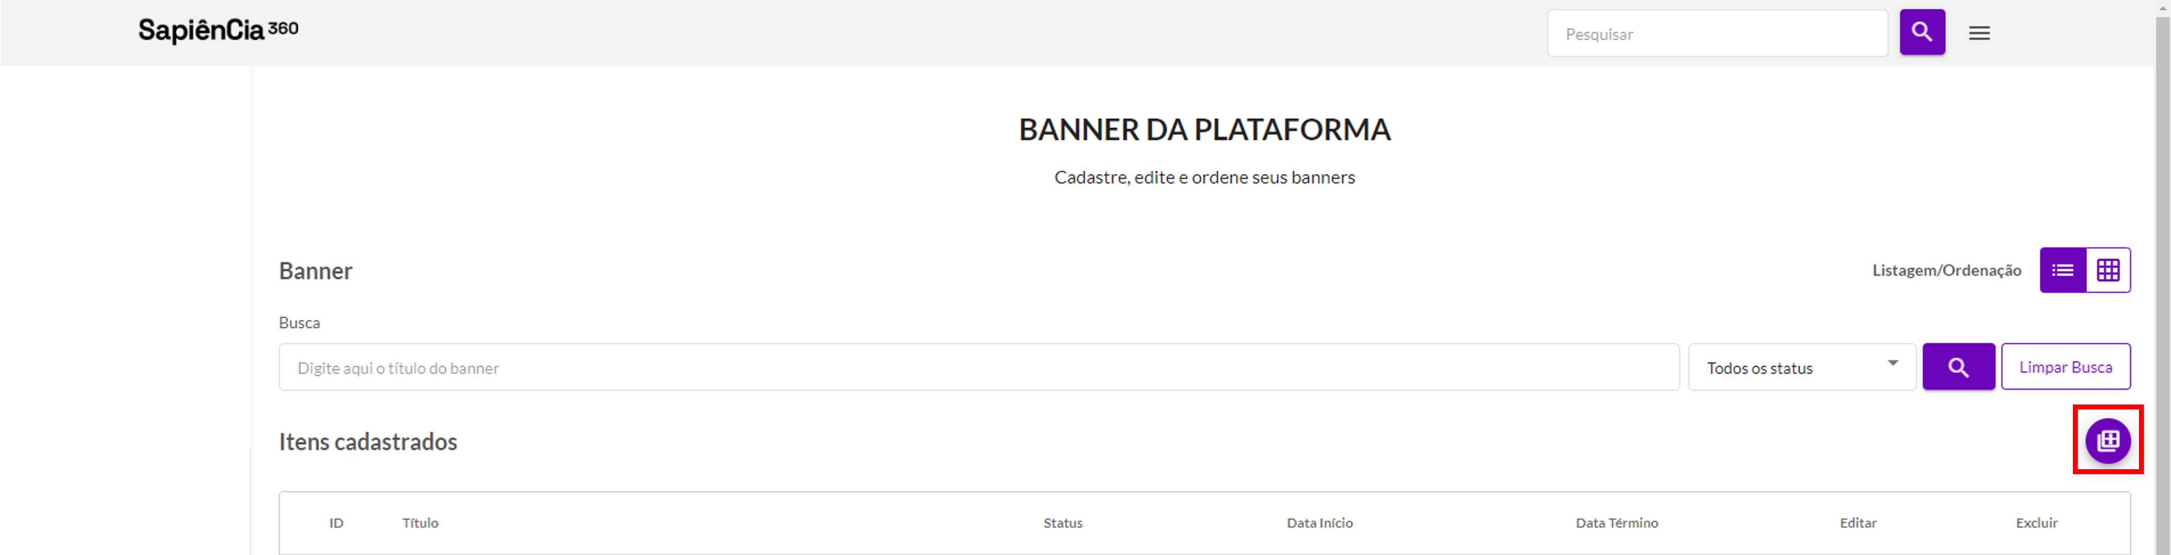The image size is (2171, 555).
Task: Click the Data Término column header
Action: 1617,523
